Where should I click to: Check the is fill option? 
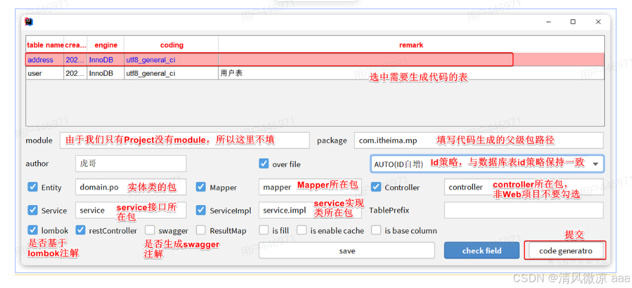pos(264,230)
